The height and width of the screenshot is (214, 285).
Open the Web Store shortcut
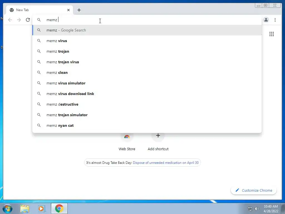127,143
